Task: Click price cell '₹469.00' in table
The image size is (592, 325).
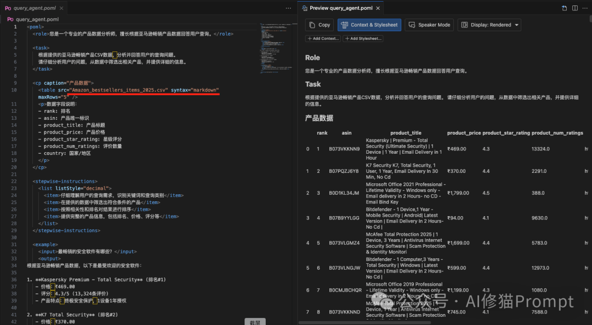Action: [x=457, y=149]
